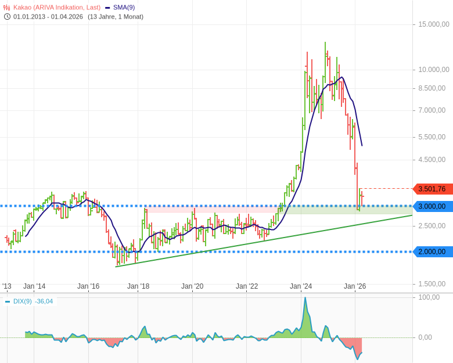The image size is (453, 363).
Task: Click the candlestick icon beside Kakao legend
Action: pyautogui.click(x=6, y=8)
